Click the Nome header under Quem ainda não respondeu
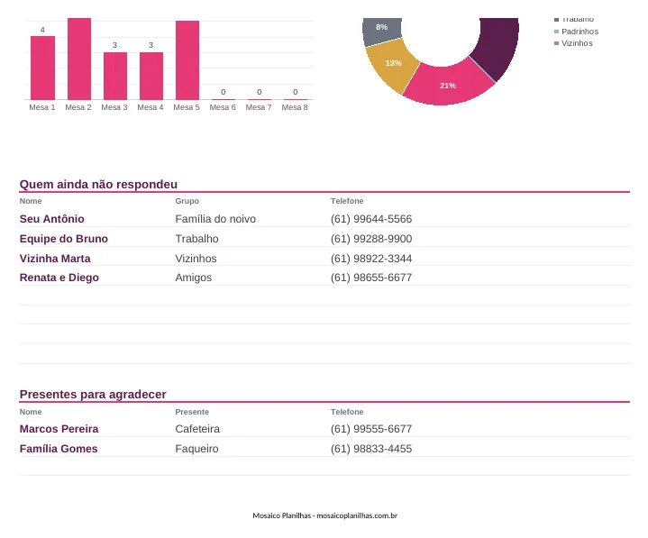648x538 pixels. coord(31,201)
